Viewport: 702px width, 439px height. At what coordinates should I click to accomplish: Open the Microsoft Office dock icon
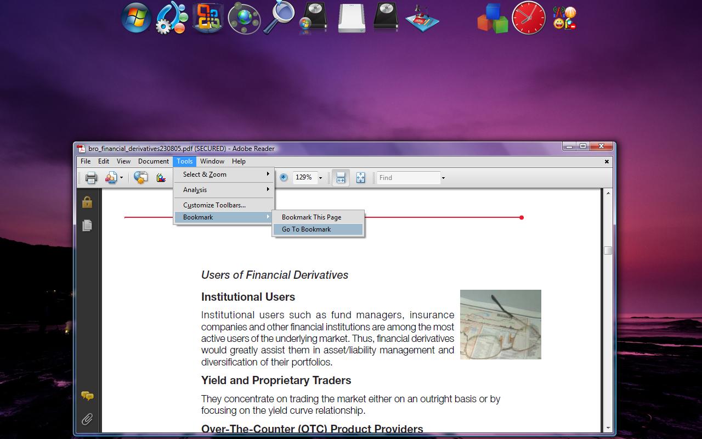click(208, 18)
